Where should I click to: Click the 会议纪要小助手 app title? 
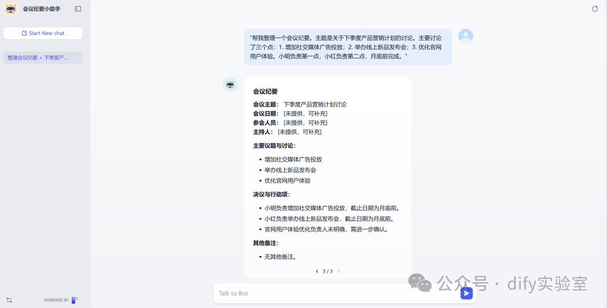point(42,9)
